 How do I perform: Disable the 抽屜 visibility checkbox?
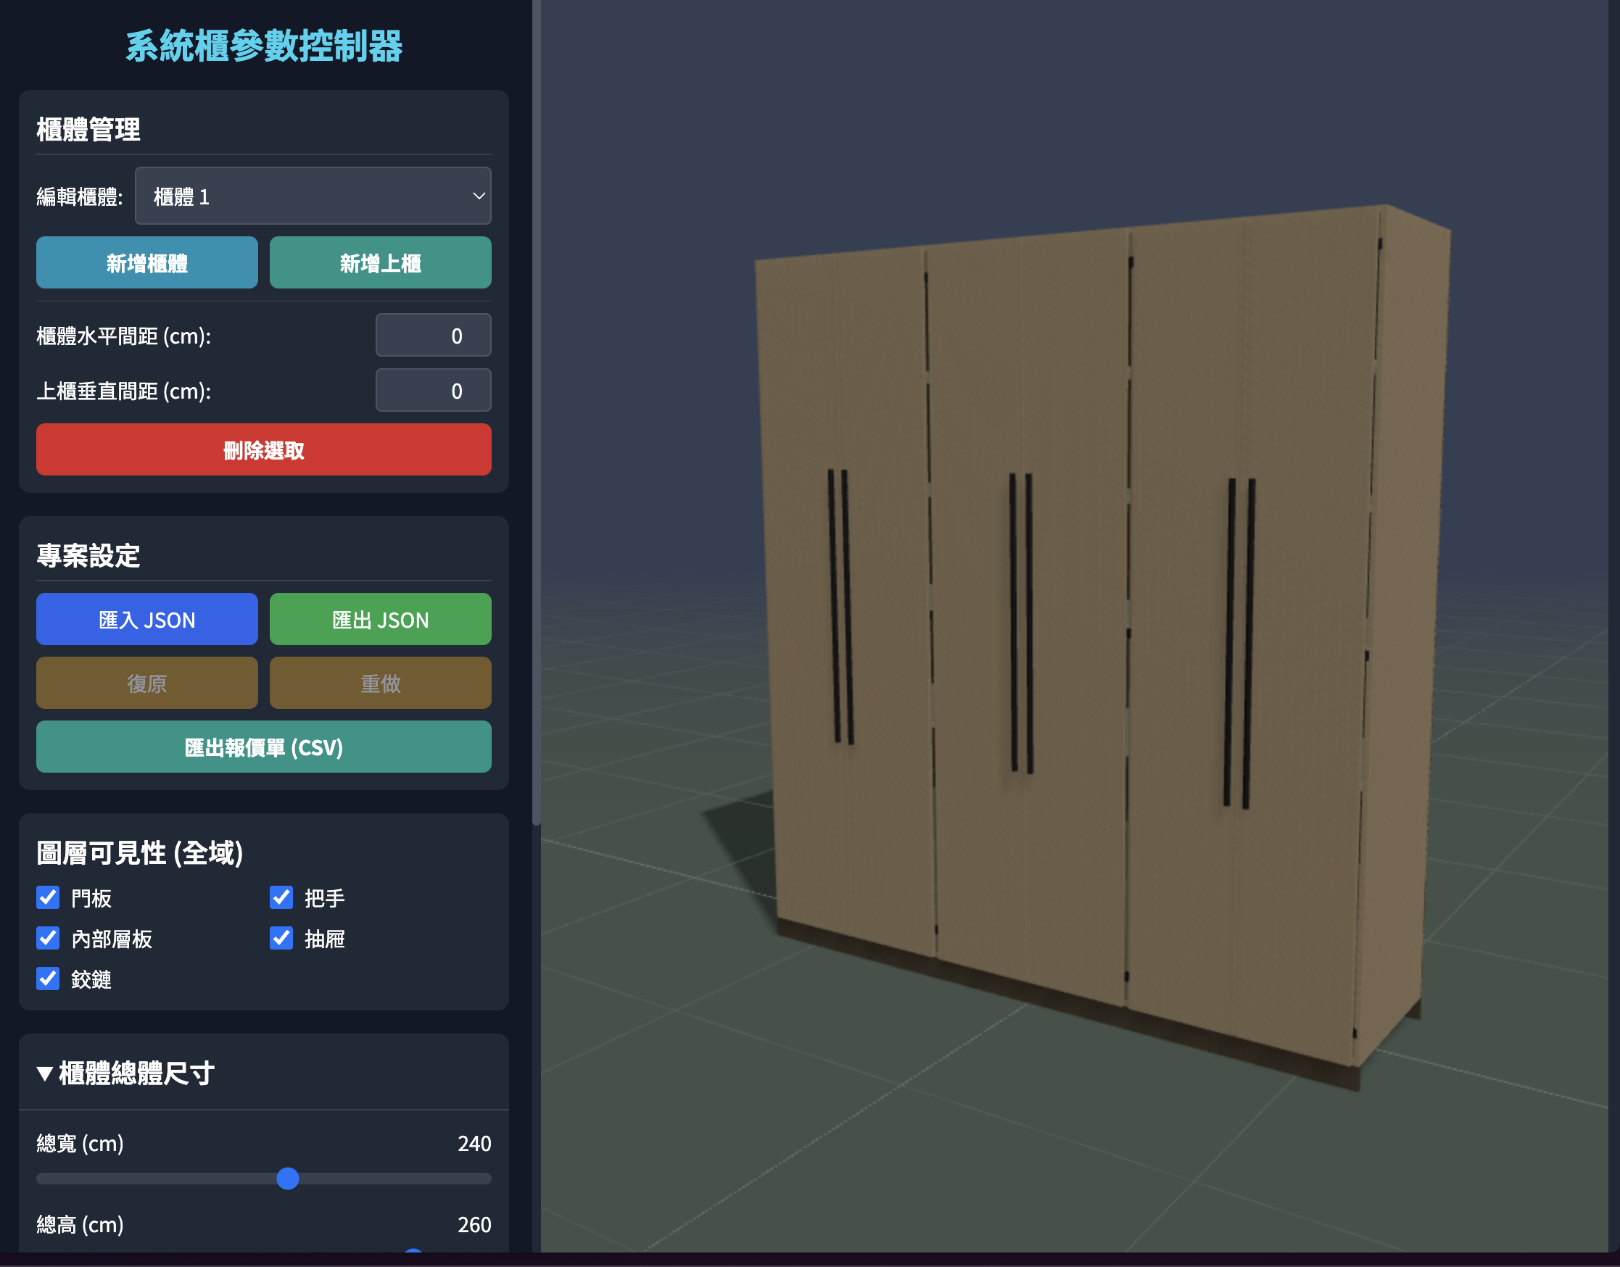coord(281,939)
